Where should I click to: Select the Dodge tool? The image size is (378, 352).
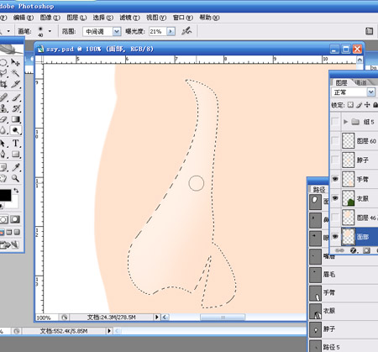[16, 130]
